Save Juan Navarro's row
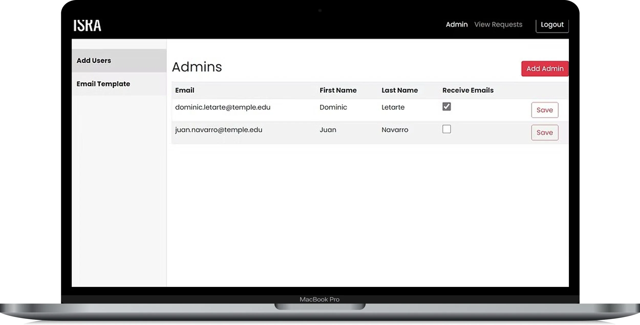The width and height of the screenshot is (640, 325). pyautogui.click(x=545, y=133)
